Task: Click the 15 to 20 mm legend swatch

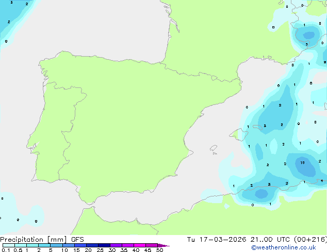Action: [x=80, y=245]
